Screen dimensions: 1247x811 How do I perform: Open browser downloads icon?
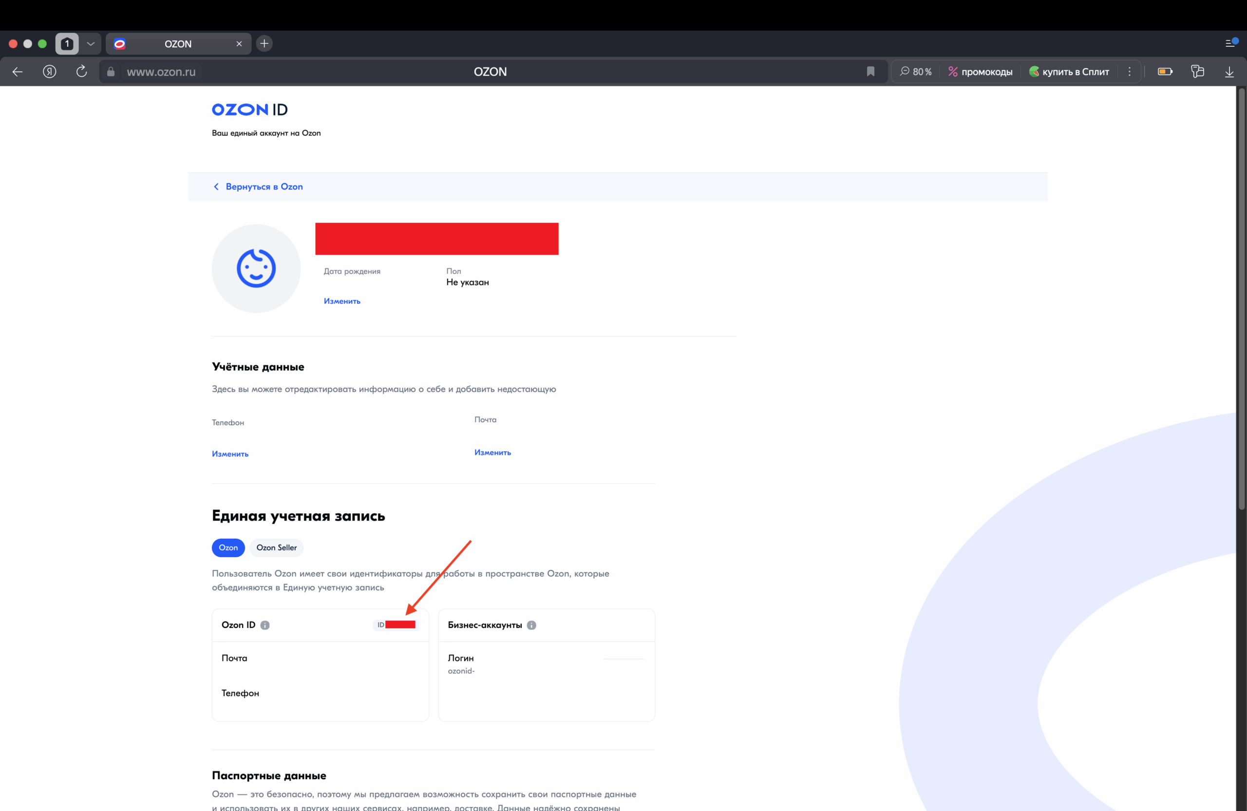1229,72
